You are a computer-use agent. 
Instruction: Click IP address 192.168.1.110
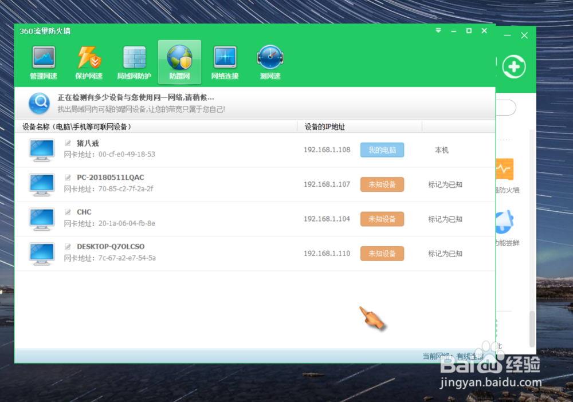327,253
